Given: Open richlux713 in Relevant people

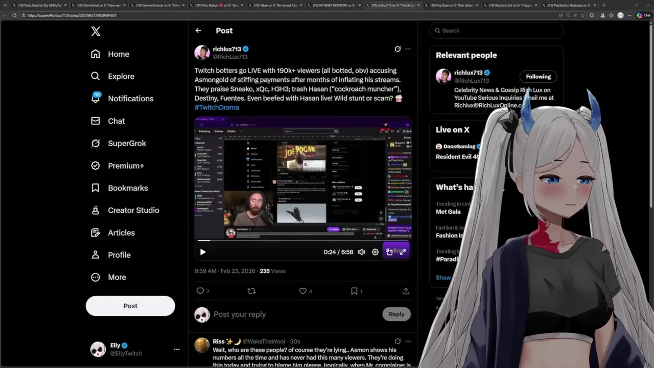Looking at the screenshot, I should pos(469,73).
